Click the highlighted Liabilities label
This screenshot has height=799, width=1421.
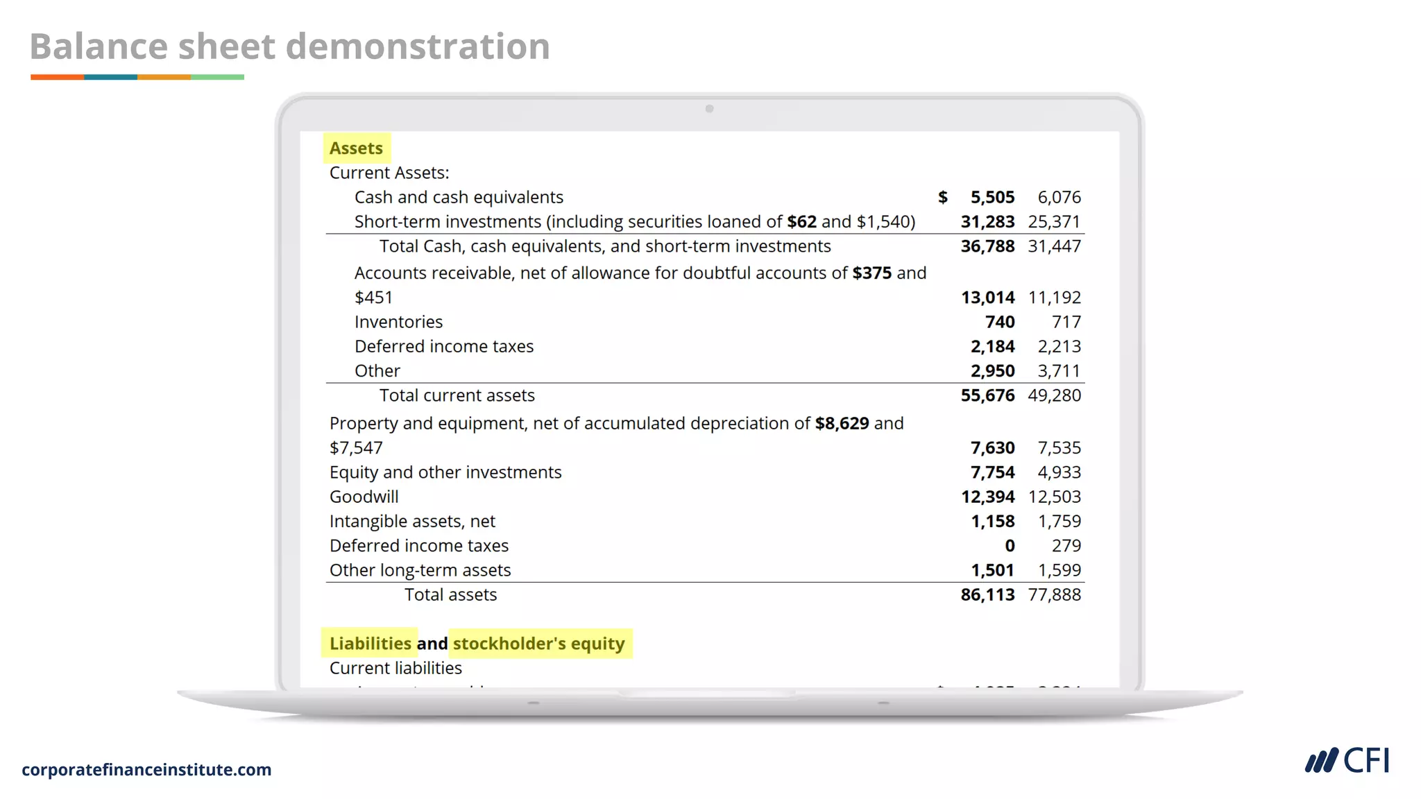click(x=370, y=644)
